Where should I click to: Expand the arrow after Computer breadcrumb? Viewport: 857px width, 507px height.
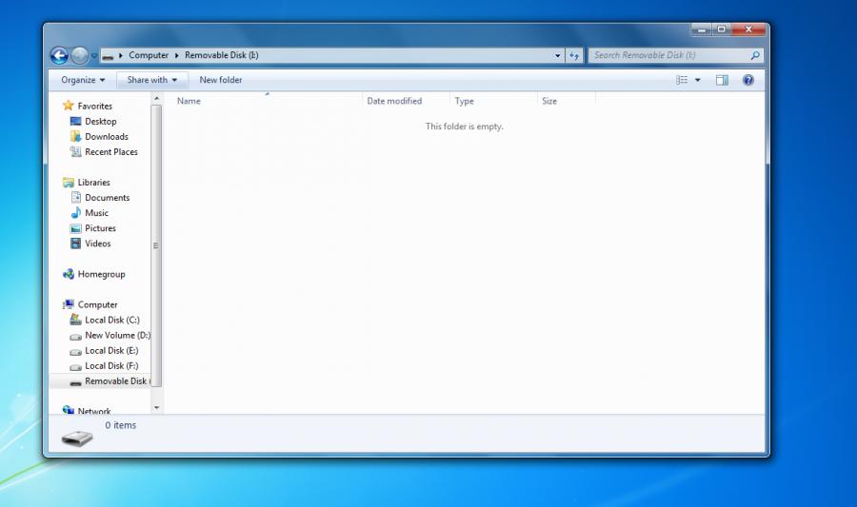coord(176,55)
